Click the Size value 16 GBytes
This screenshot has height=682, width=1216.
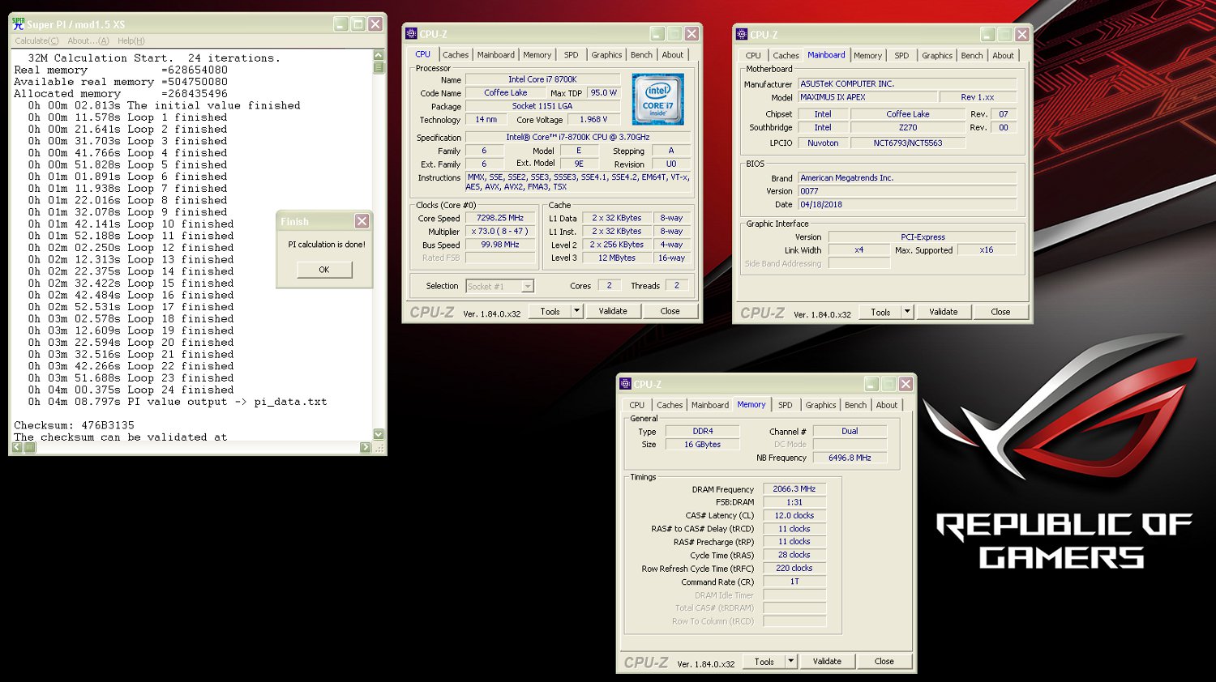[702, 445]
